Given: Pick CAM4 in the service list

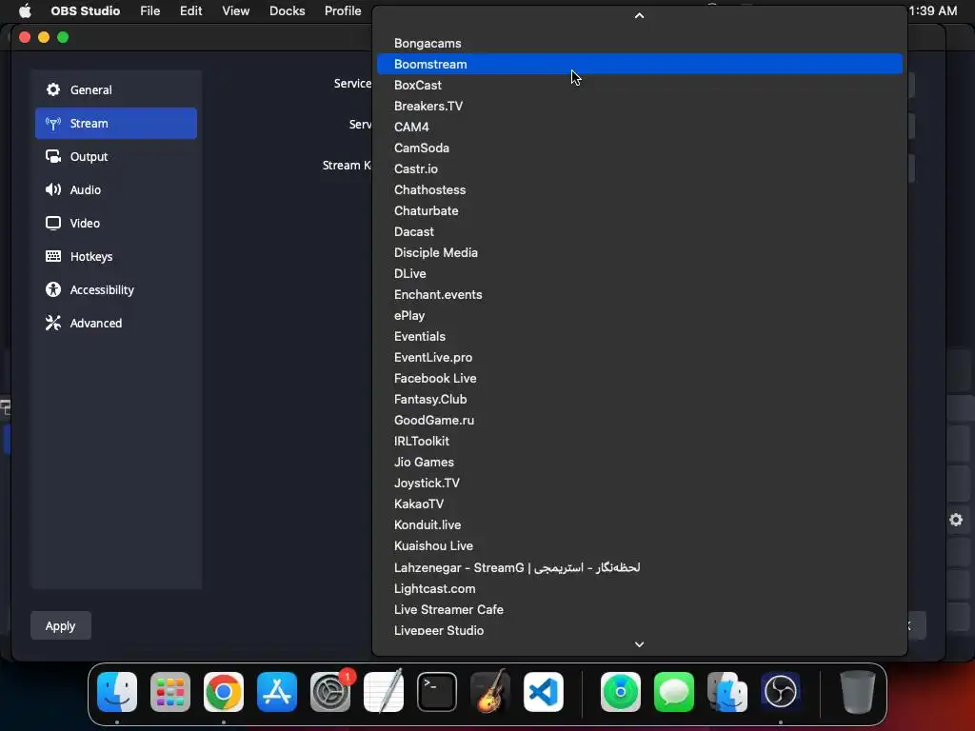Looking at the screenshot, I should (640, 127).
